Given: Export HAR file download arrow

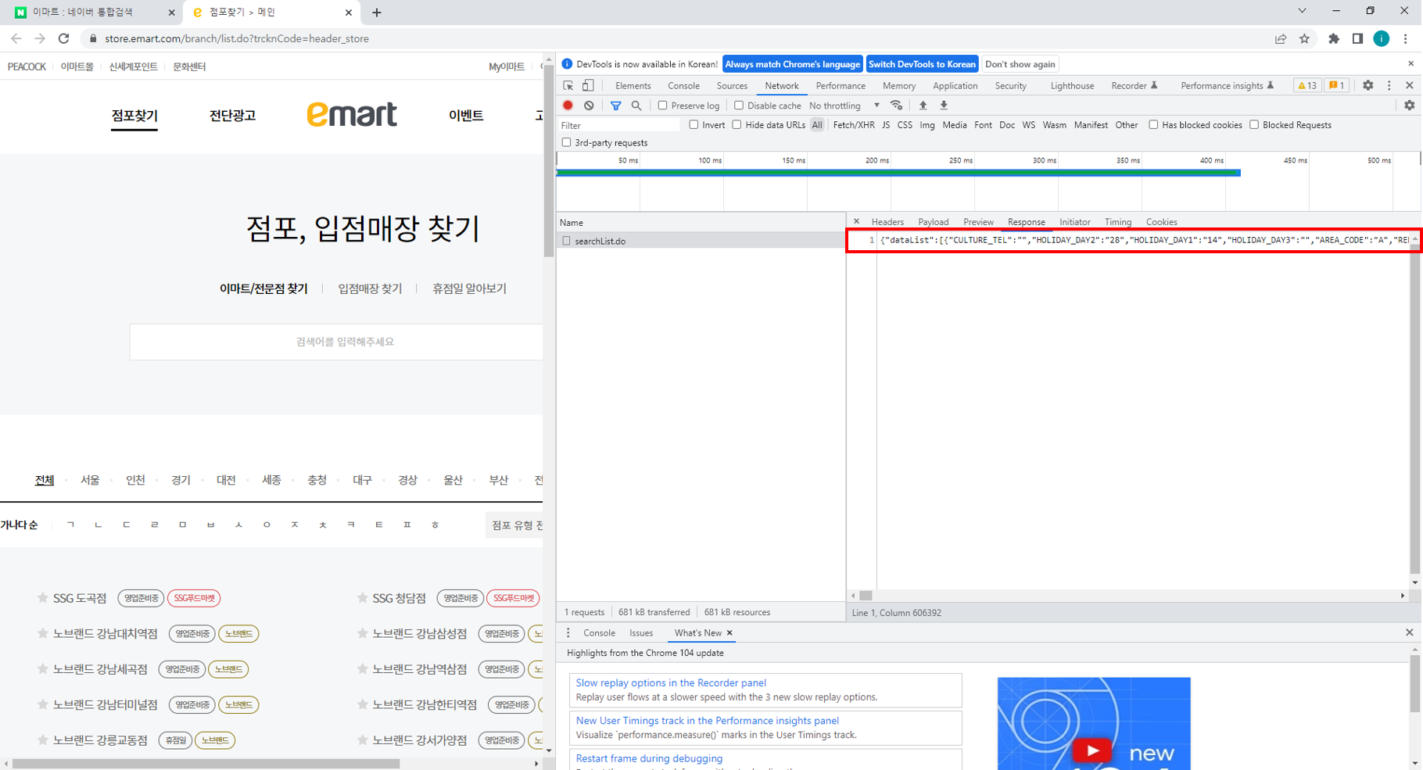Looking at the screenshot, I should pos(944,106).
